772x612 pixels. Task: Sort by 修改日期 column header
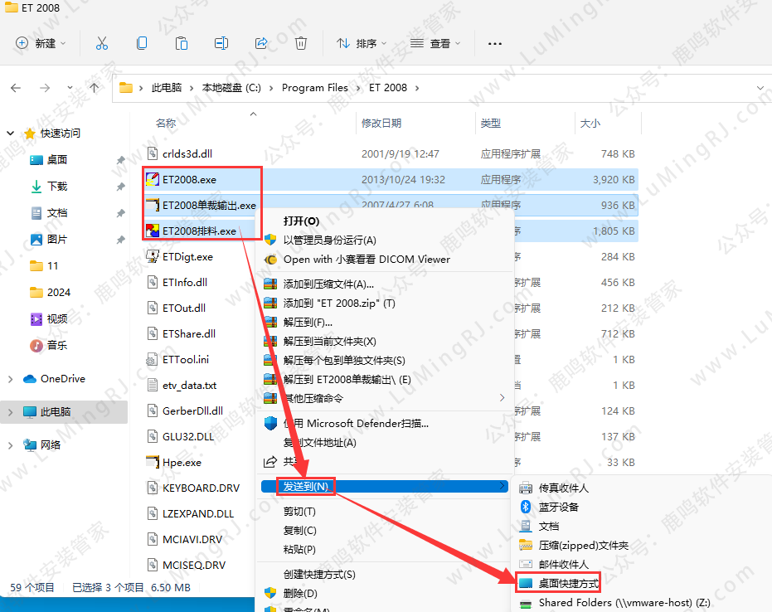click(x=381, y=123)
